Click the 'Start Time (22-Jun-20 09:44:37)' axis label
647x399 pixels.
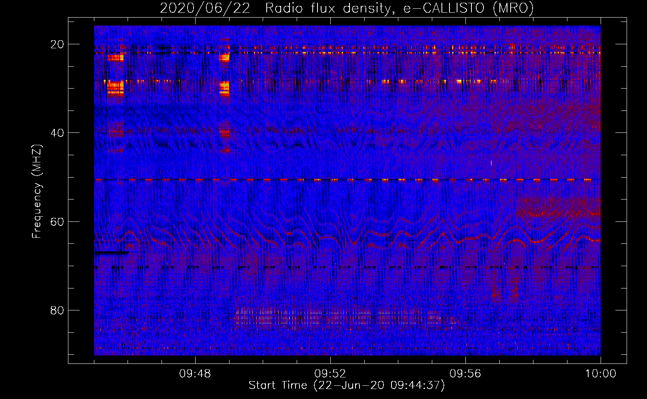click(346, 385)
